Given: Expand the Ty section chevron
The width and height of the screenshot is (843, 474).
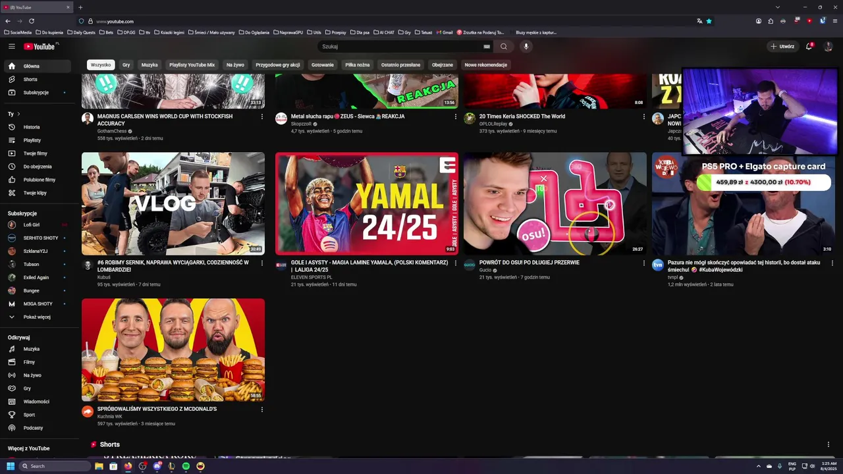Looking at the screenshot, I should click(19, 114).
